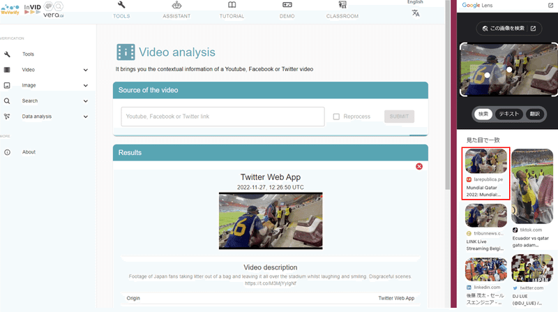Expand the Data analysis sidebar section
The width and height of the screenshot is (558, 312).
point(86,117)
